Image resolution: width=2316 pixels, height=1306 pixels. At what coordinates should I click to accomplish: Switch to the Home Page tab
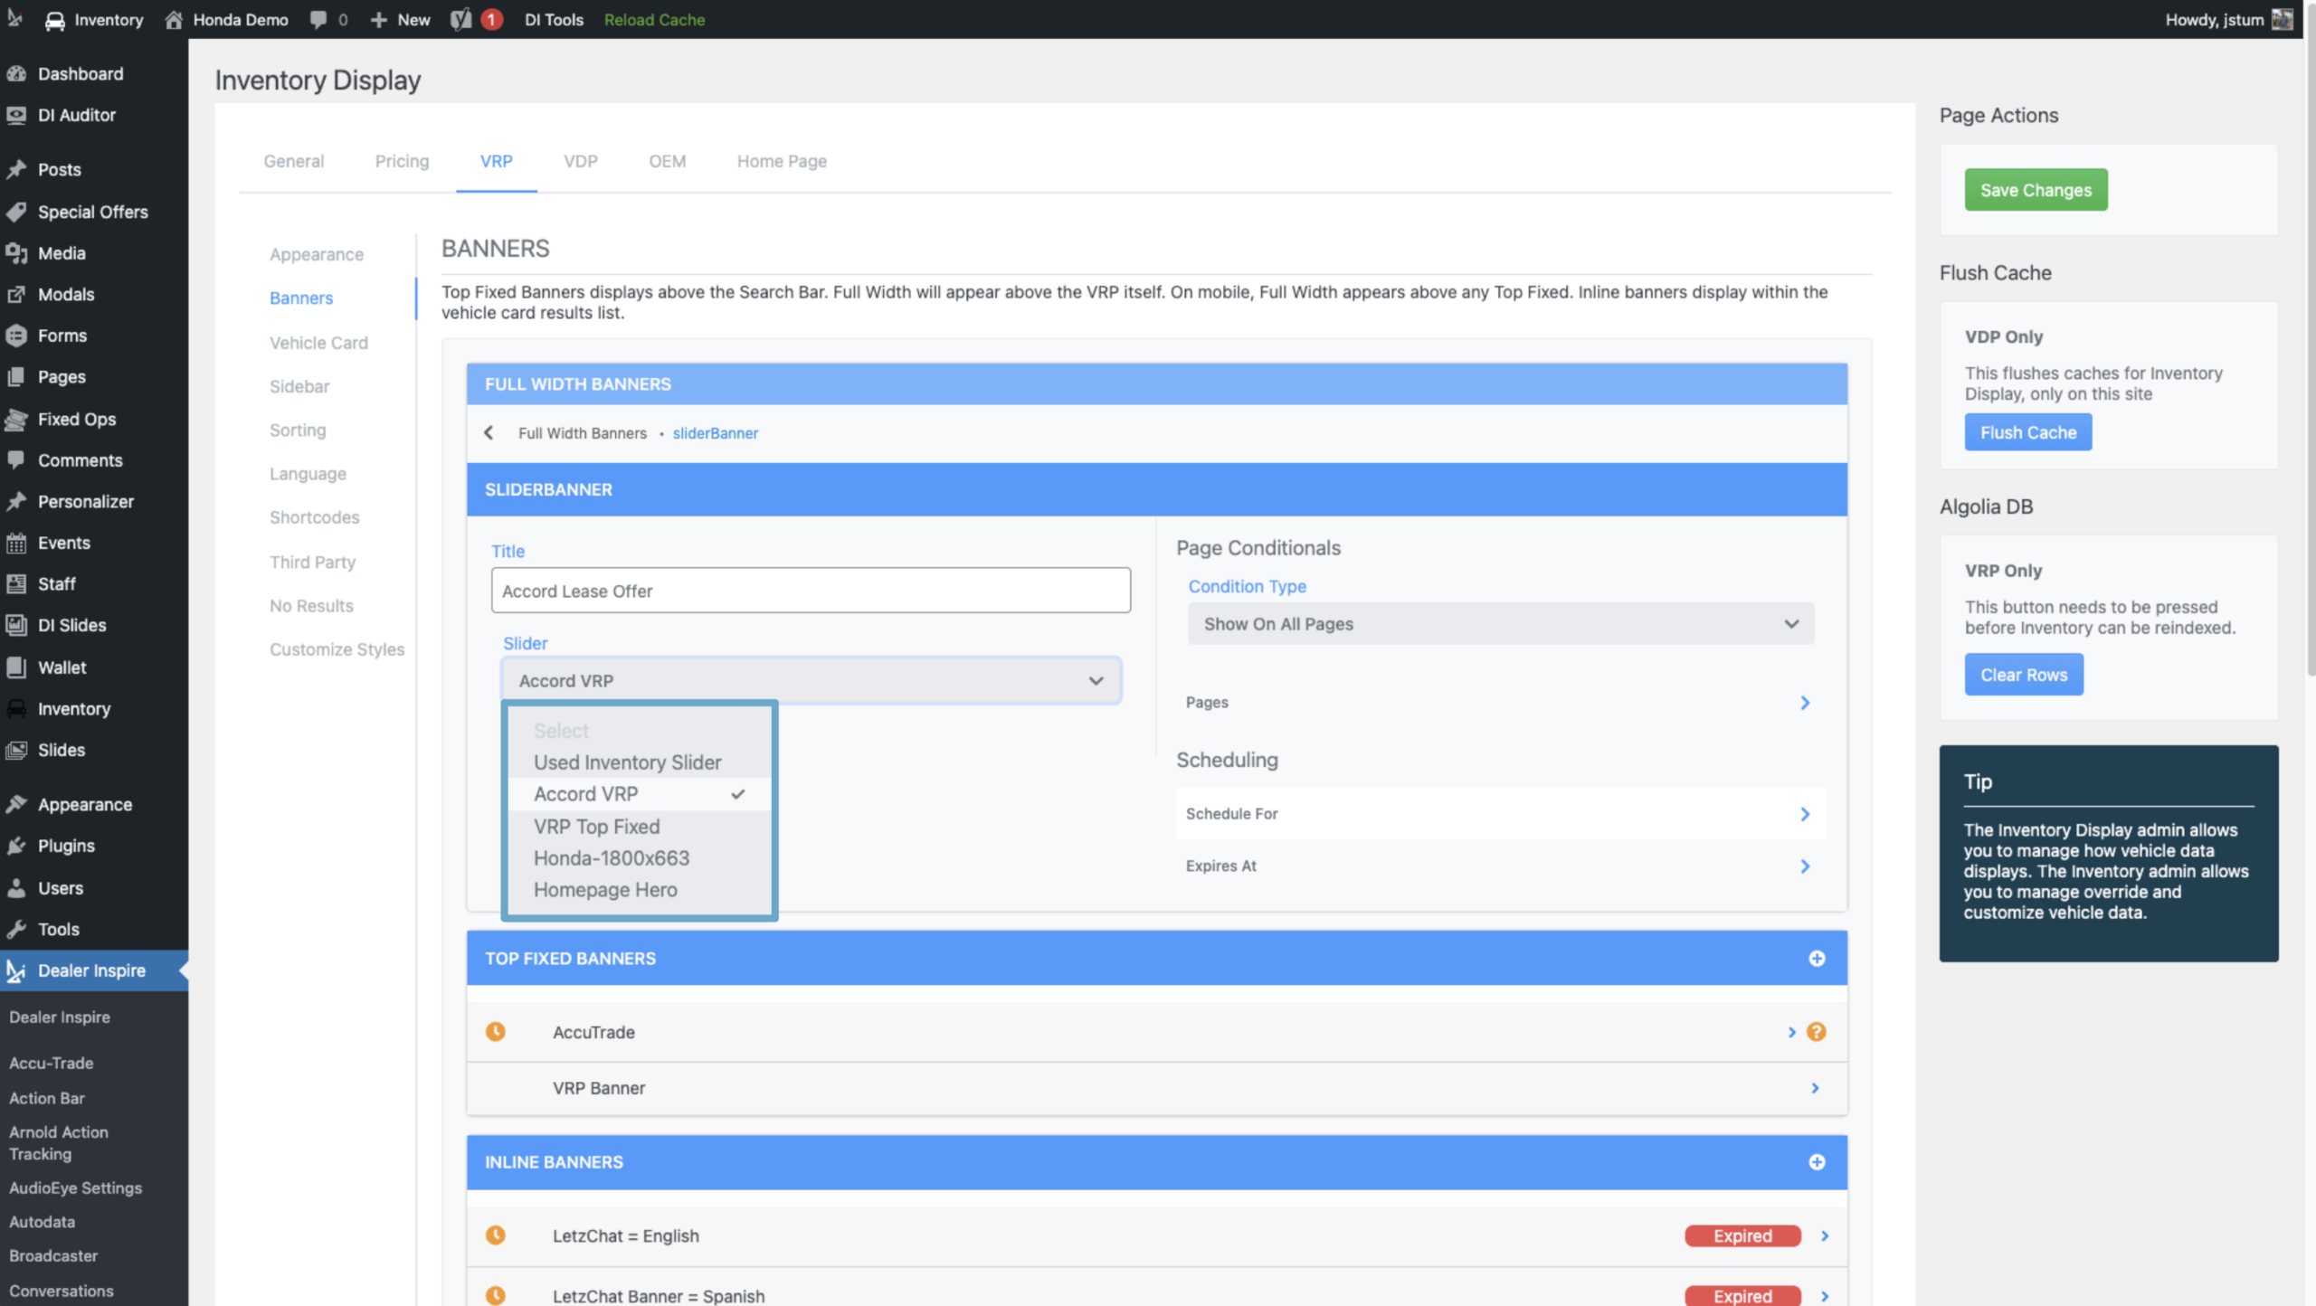click(x=782, y=161)
